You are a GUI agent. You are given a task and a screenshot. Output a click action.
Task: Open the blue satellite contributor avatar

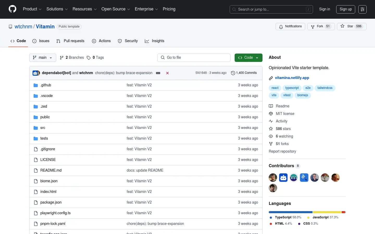pos(304,178)
